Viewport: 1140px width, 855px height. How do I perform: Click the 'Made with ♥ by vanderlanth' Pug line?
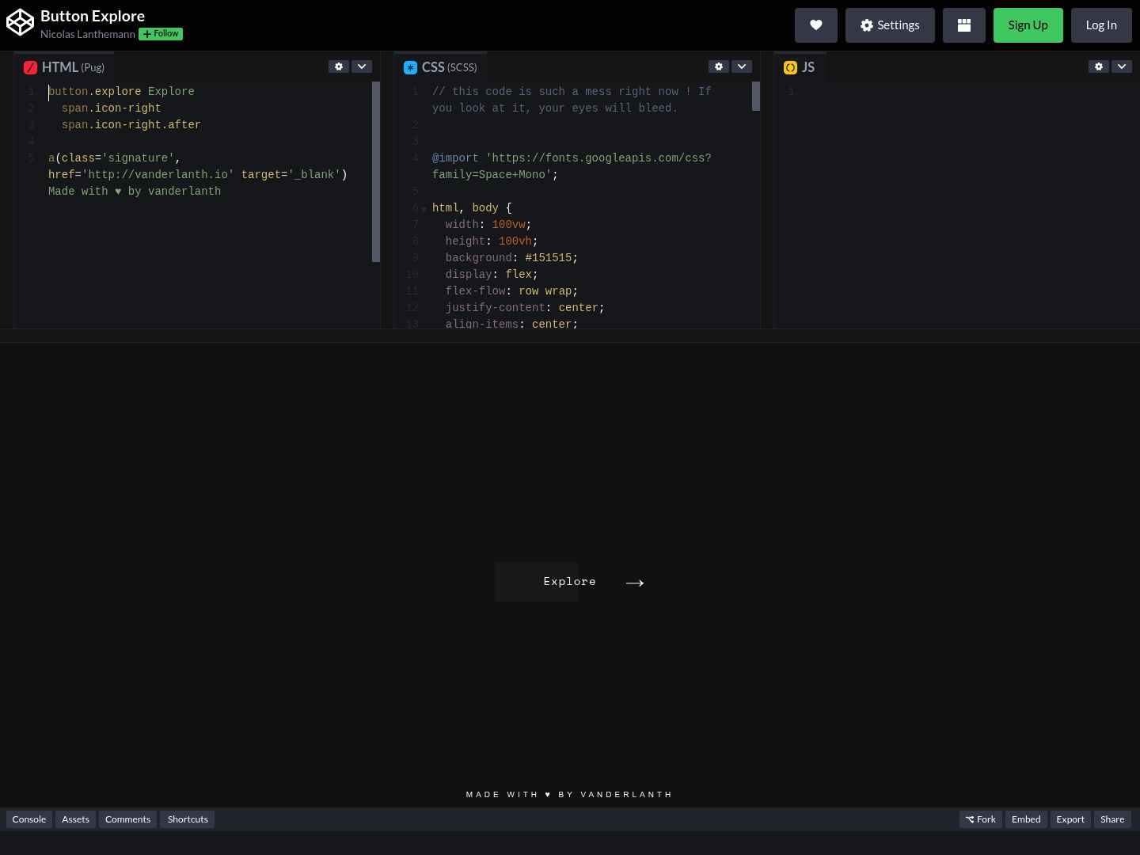tap(135, 192)
